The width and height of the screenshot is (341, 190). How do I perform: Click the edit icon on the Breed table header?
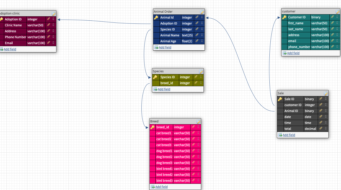click(x=199, y=121)
